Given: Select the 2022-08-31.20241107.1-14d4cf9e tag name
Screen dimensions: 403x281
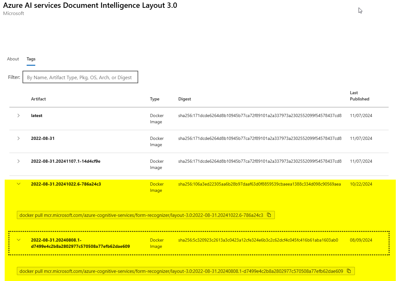Looking at the screenshot, I should coord(66,161).
